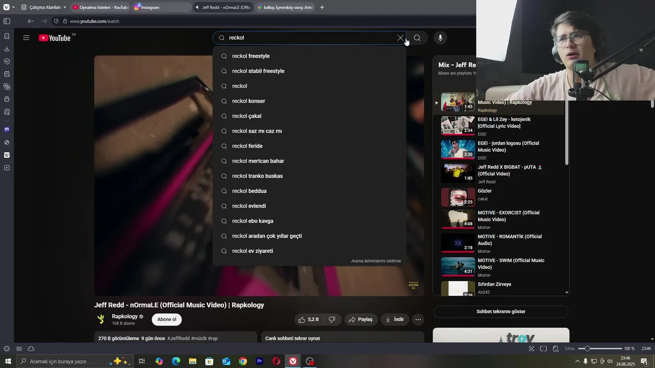Open Mastodon web panel in sidebar
Viewport: 655px width, 368px height.
[7, 130]
